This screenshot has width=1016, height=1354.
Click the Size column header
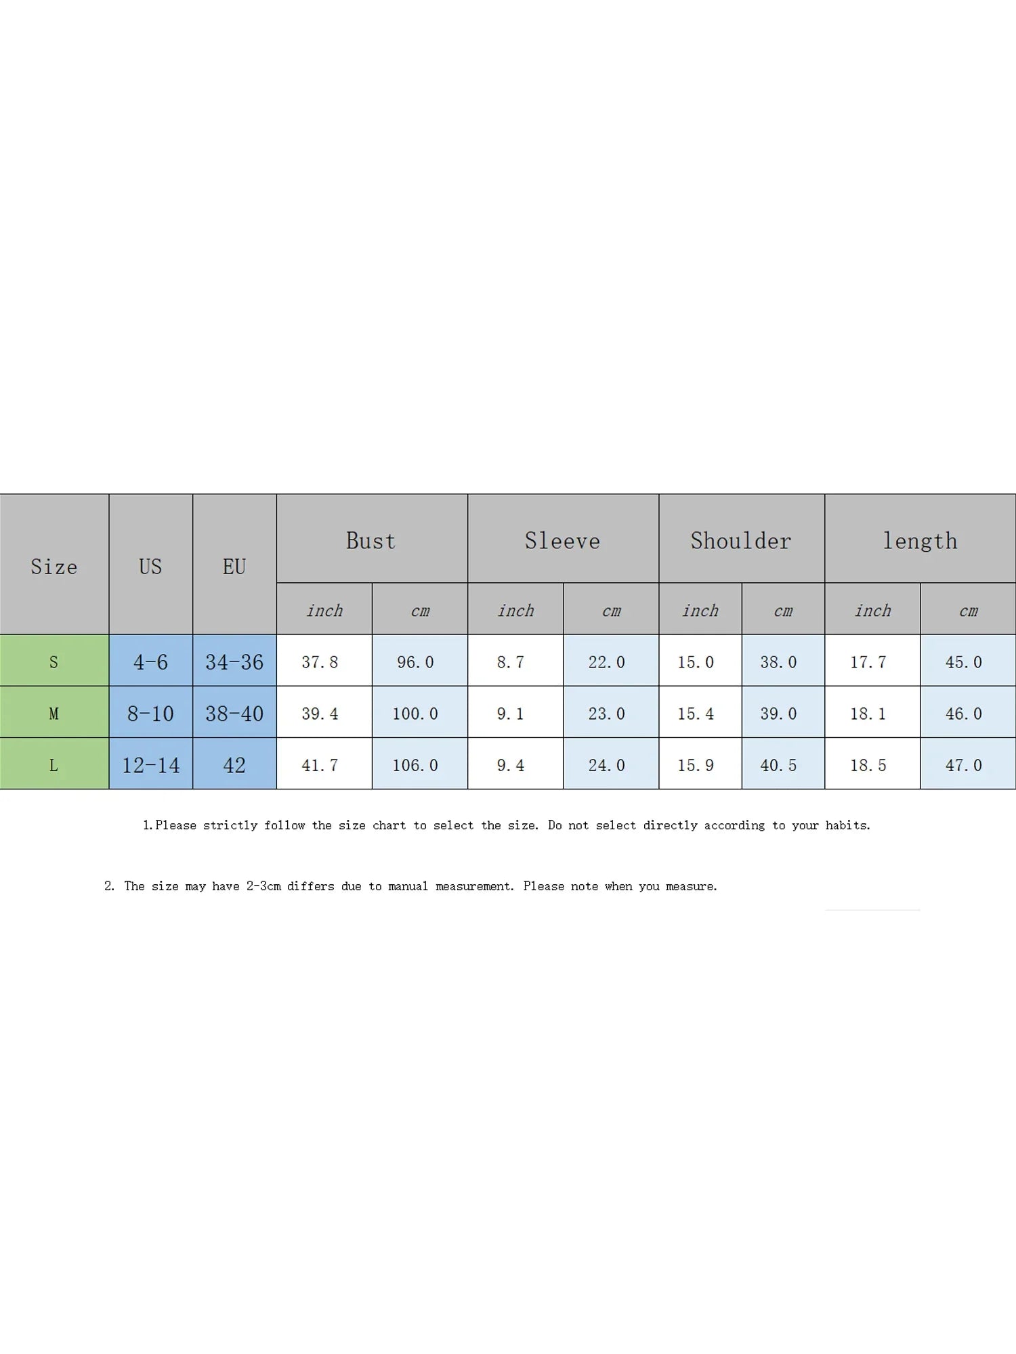(54, 565)
